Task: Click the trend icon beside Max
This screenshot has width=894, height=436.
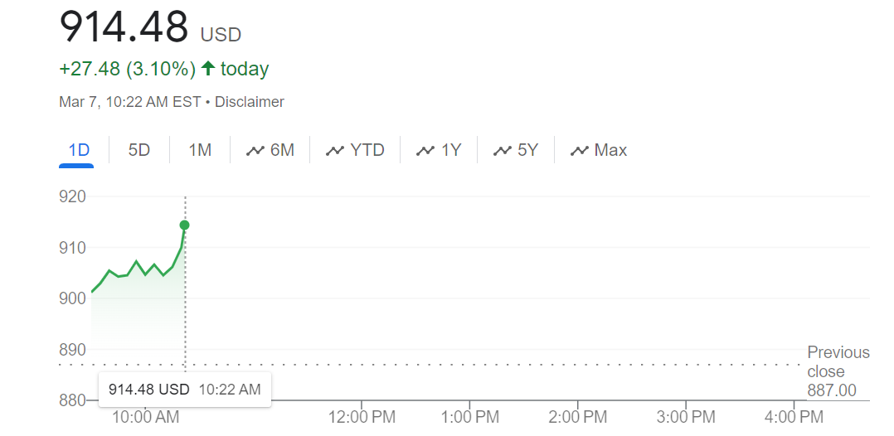Action: (x=579, y=150)
